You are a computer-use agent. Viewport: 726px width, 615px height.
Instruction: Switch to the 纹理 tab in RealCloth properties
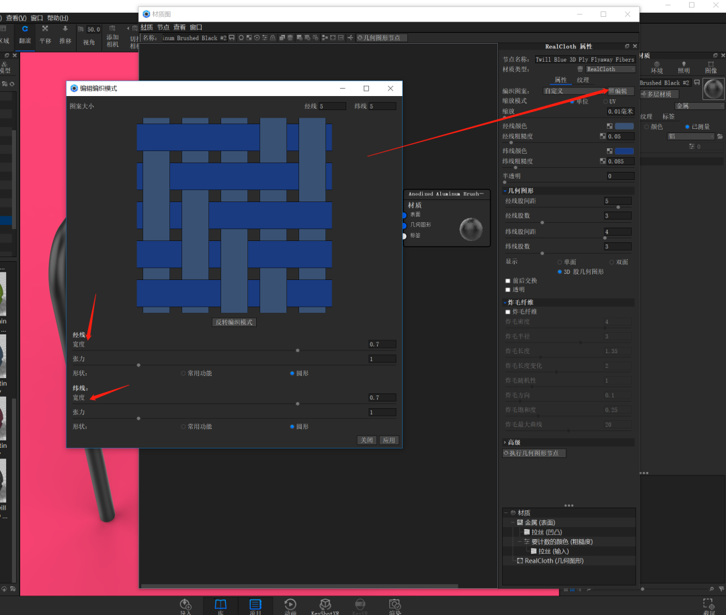click(582, 80)
